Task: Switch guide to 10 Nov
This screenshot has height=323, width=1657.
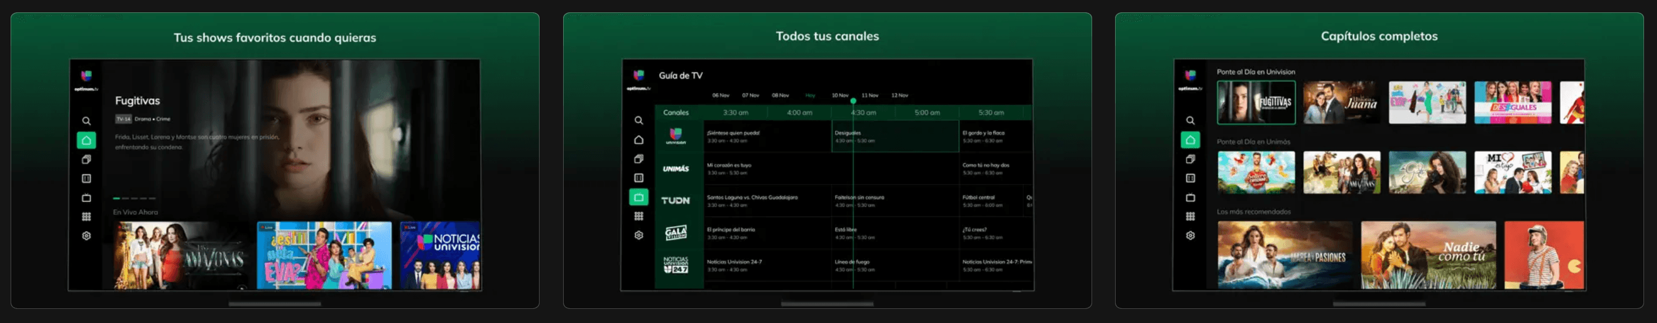Action: [840, 95]
